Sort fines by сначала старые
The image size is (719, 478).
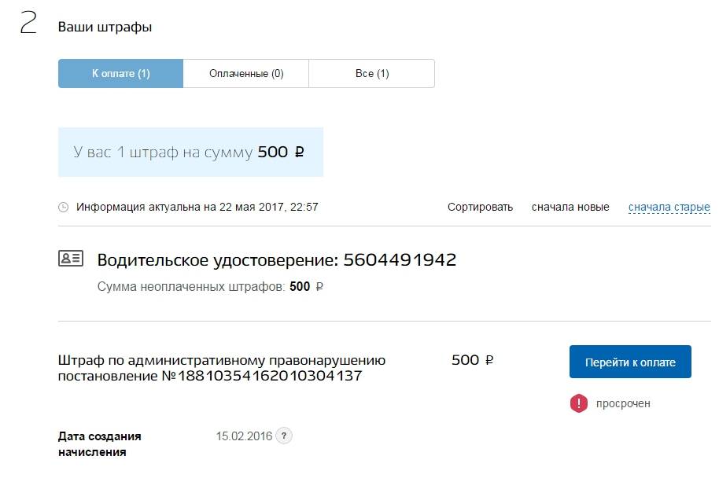pos(669,208)
